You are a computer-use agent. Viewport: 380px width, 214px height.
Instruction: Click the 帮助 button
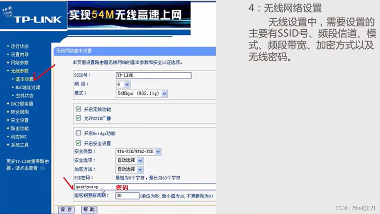click(89, 210)
